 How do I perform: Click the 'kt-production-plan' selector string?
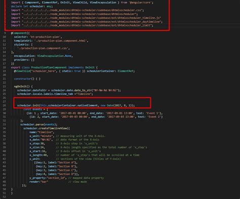coord(45,37)
